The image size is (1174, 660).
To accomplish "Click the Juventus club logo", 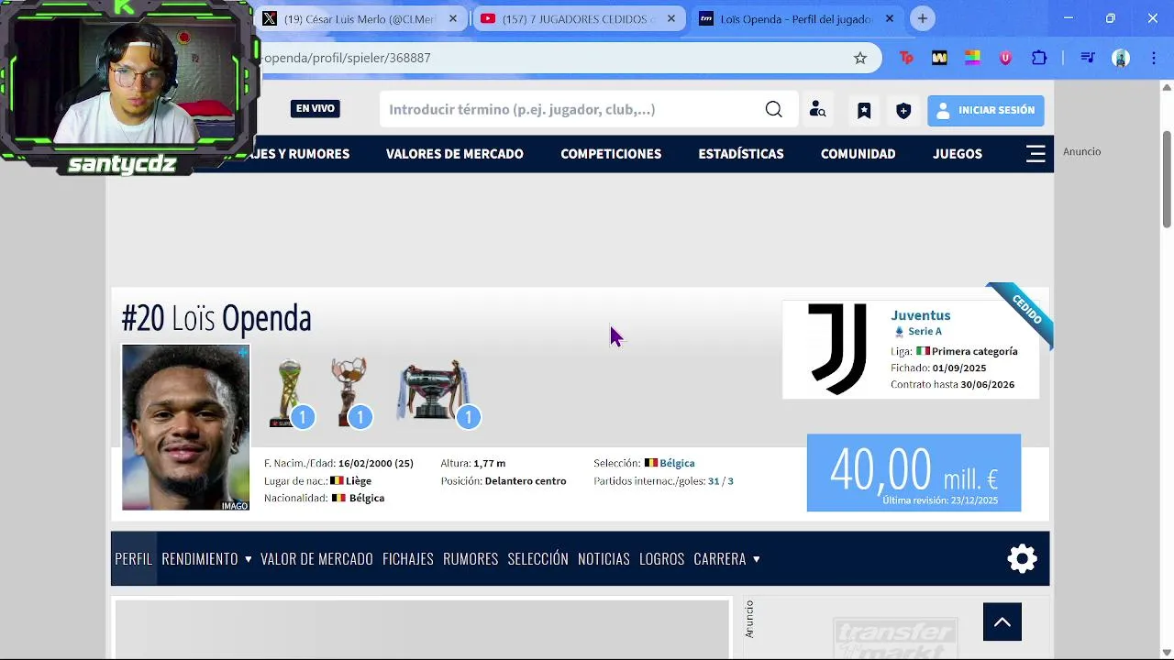I will click(x=837, y=349).
